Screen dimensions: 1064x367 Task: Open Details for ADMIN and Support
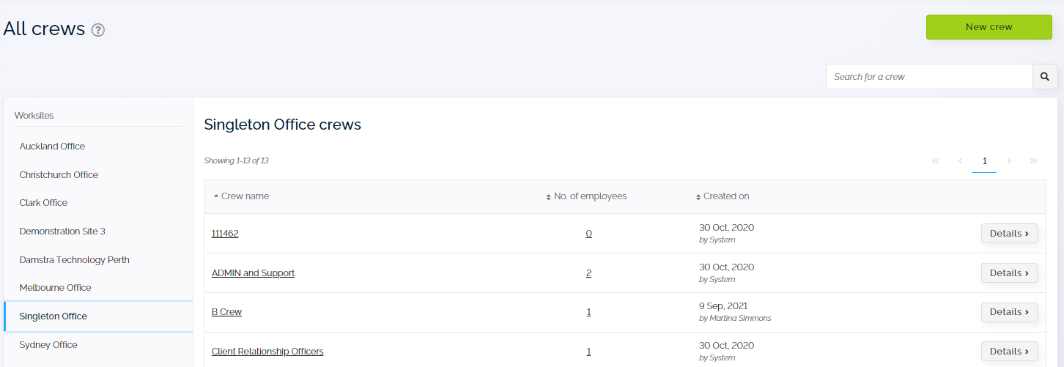pyautogui.click(x=1009, y=273)
